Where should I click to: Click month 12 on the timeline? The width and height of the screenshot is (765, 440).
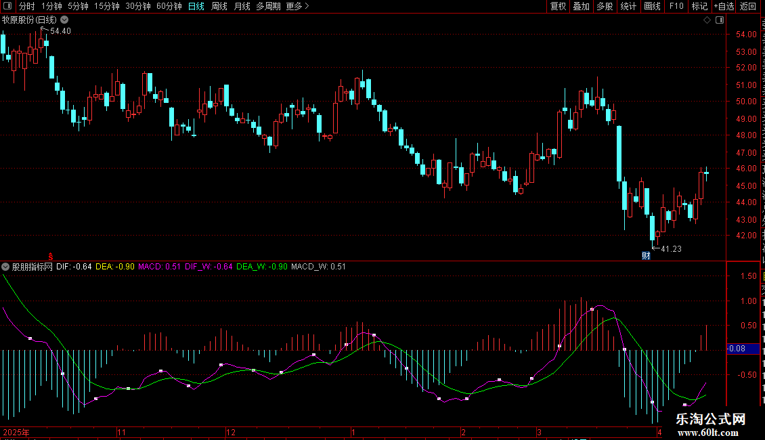(x=231, y=432)
